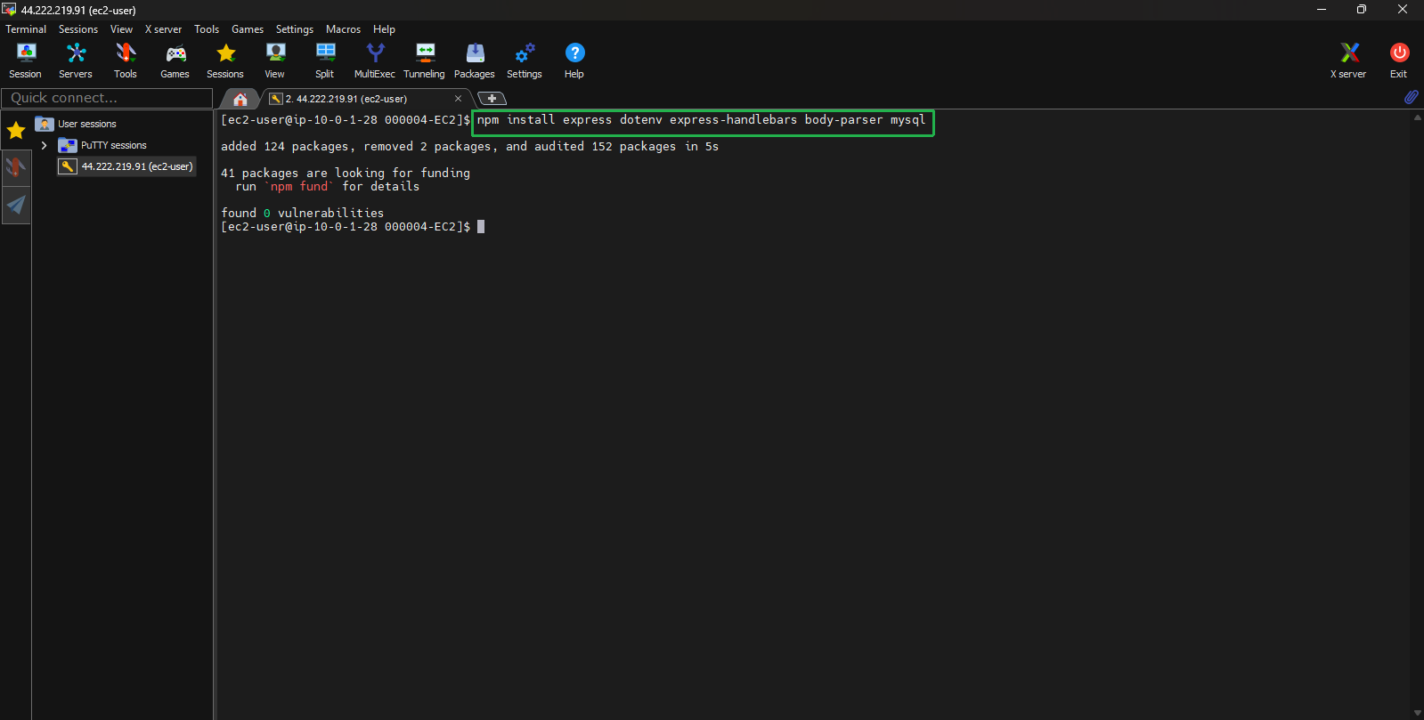Image resolution: width=1424 pixels, height=720 pixels.
Task: Click the terminal scrollbar up arrow
Action: coord(1417,117)
